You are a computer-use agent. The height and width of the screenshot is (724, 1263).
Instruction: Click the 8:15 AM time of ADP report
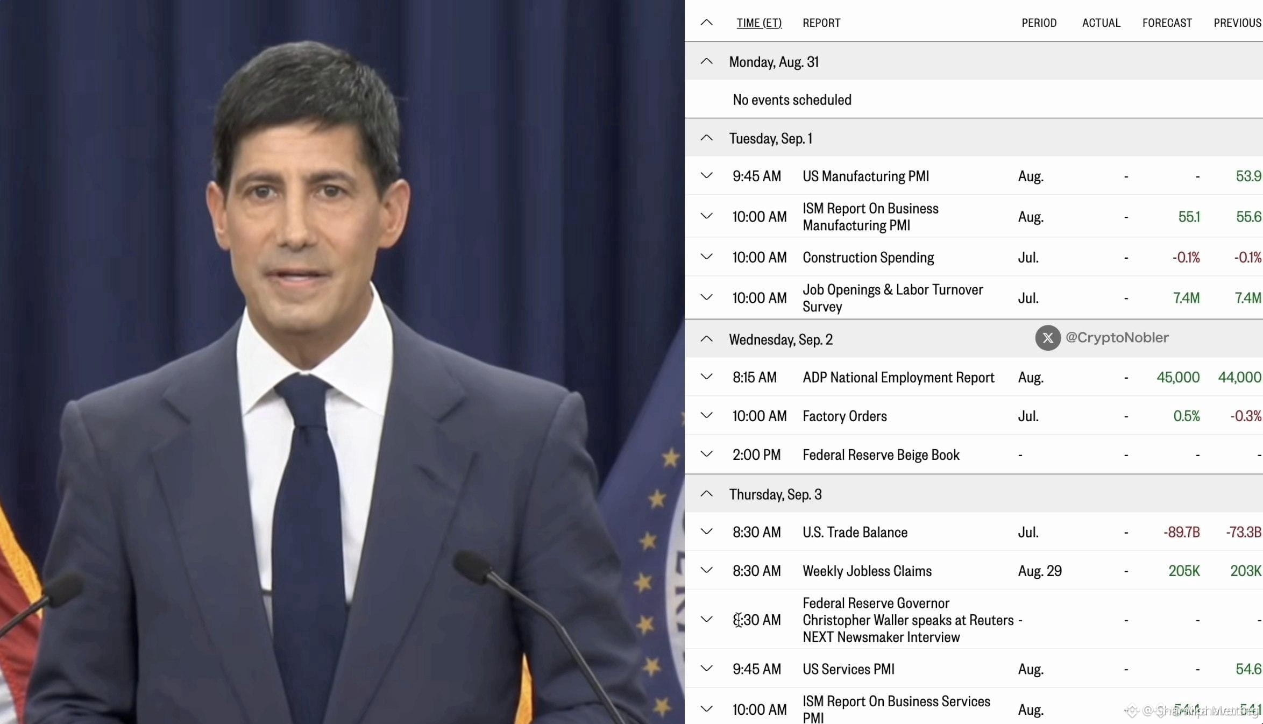[x=754, y=378]
